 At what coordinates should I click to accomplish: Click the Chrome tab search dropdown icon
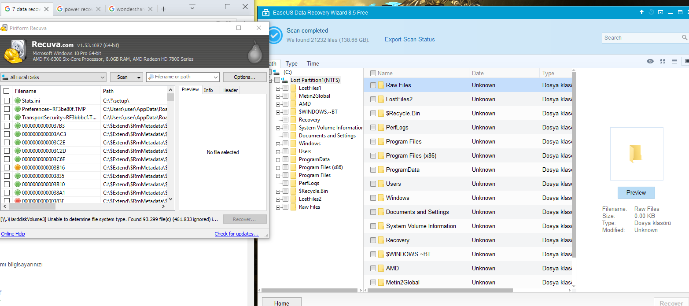192,7
